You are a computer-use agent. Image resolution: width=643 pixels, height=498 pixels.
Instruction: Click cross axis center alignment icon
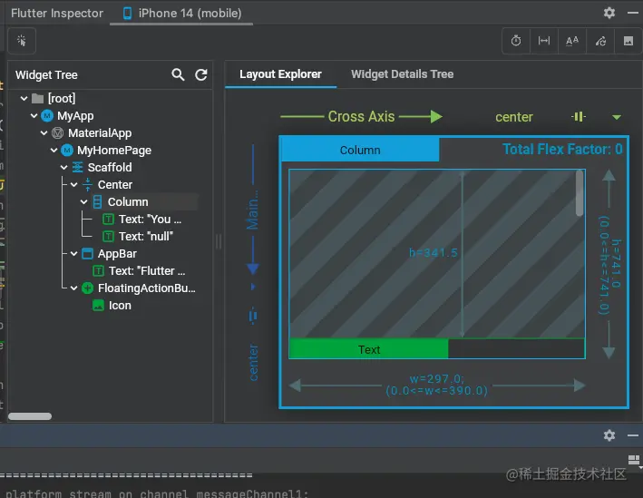coord(579,117)
